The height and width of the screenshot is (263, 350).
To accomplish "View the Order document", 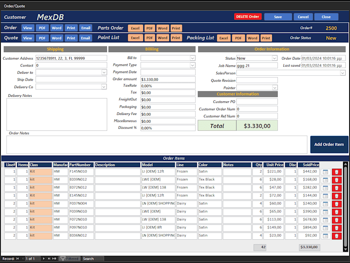I will (28, 28).
